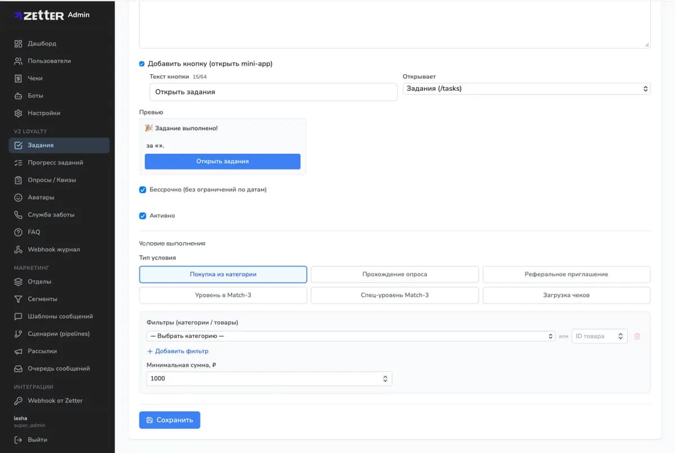Viewport: 675px width, 453px height.
Task: Click the ID товара stepper arrows
Action: pyautogui.click(x=620, y=336)
